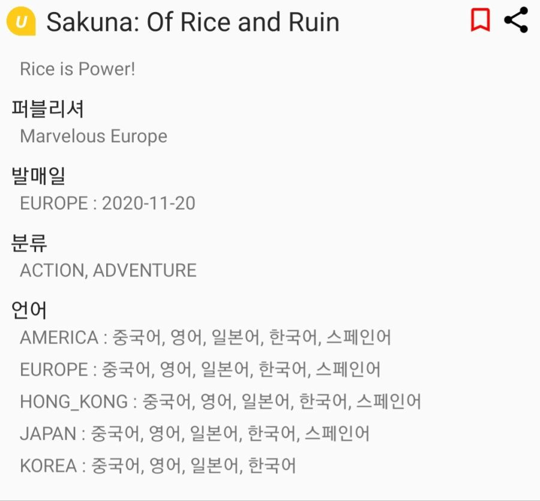Select the EUROPE : 2020-11-20 release date

pos(108,203)
